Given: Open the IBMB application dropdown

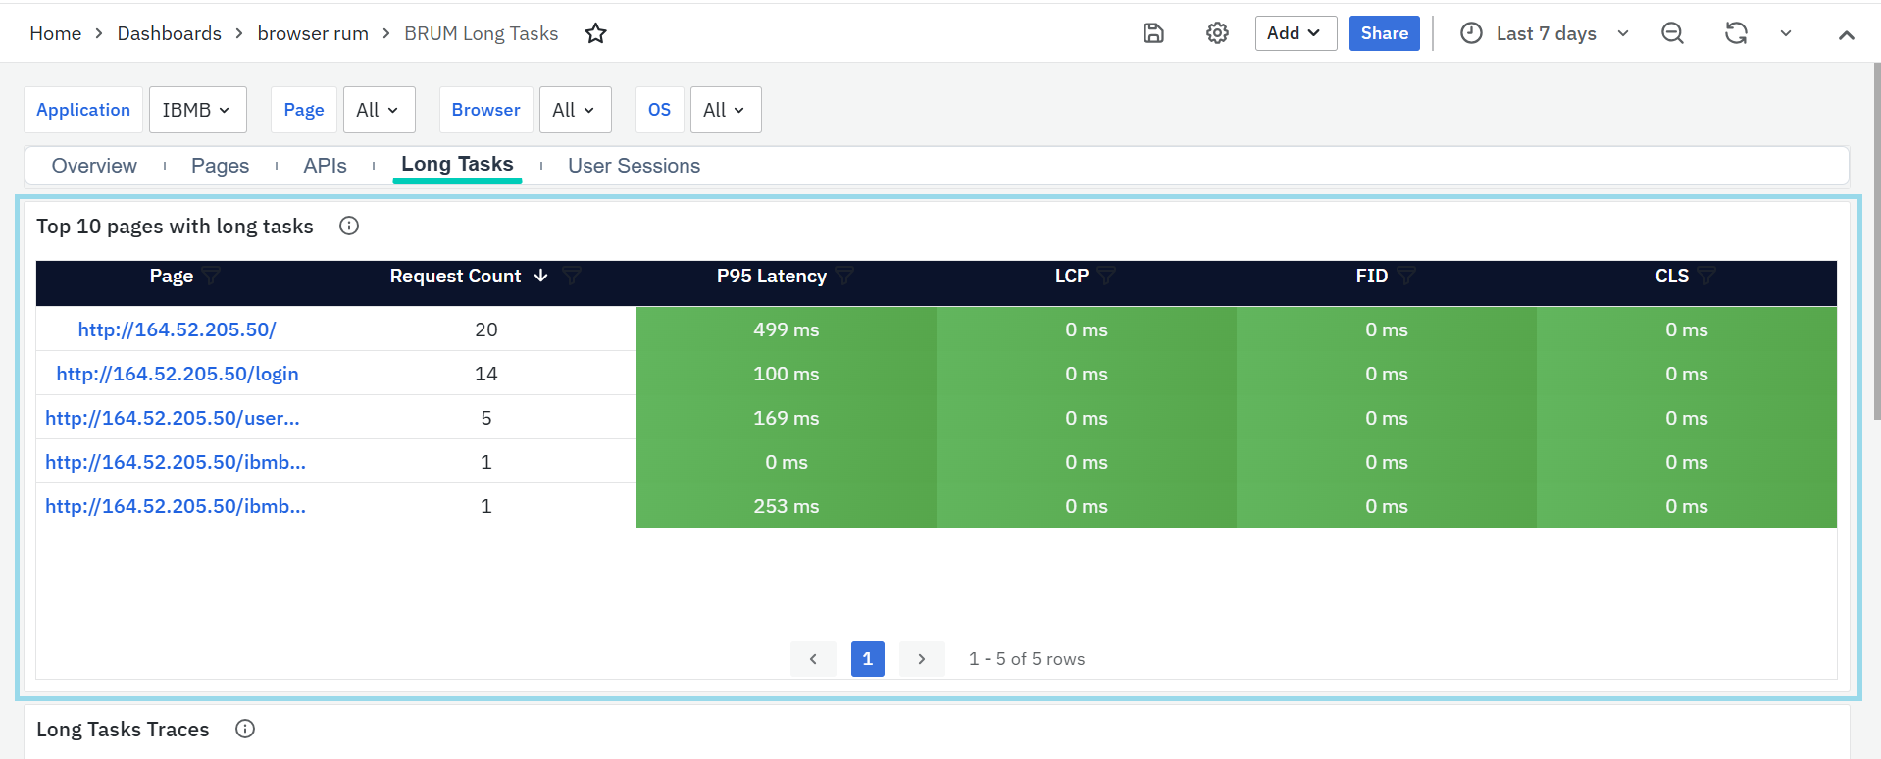Looking at the screenshot, I should coord(197,110).
